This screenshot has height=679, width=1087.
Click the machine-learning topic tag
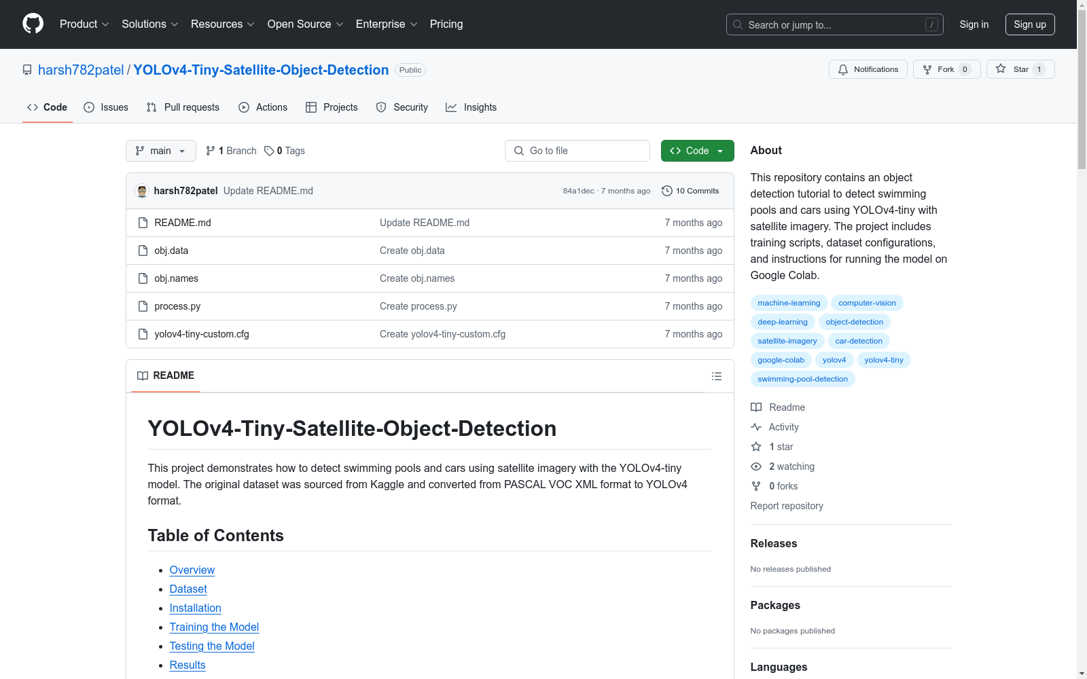click(x=789, y=303)
